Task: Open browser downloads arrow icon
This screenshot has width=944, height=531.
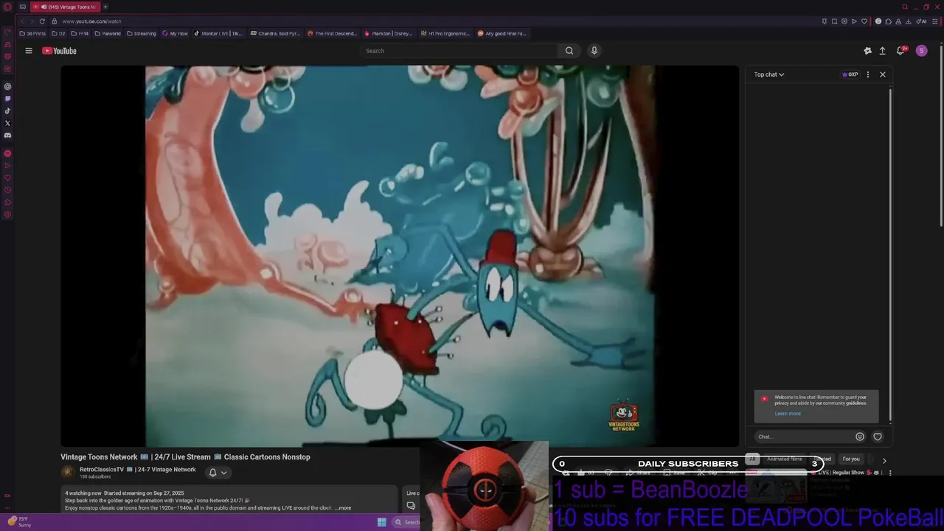Action: click(908, 21)
